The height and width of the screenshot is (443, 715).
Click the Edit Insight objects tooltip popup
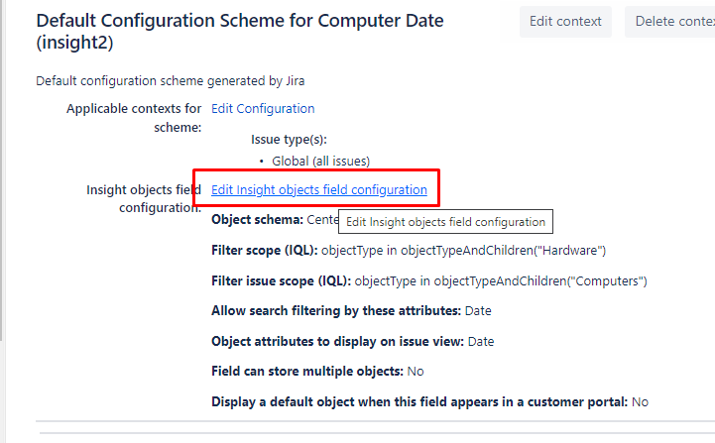(445, 222)
